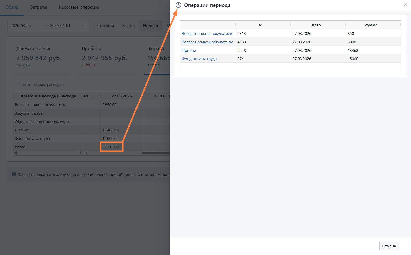Select the Неделя period button
This screenshot has width=411, height=255.
tap(150, 26)
